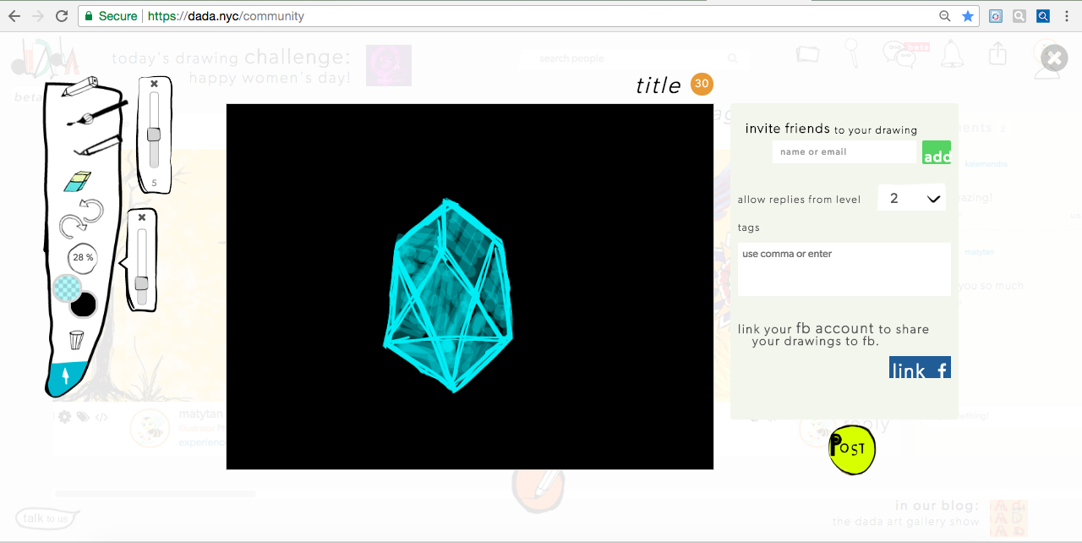Click the brush size slider handle
This screenshot has width=1082, height=543.
point(154,134)
